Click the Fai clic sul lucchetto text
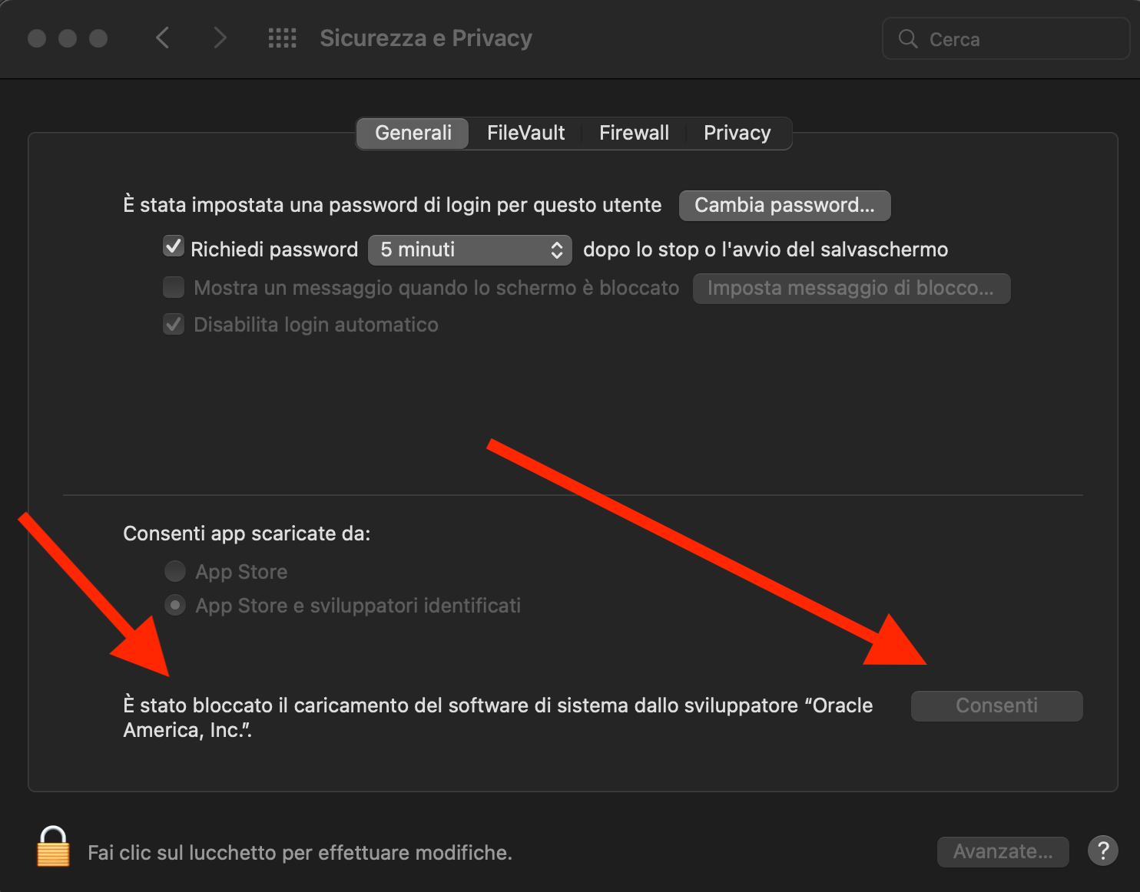 tap(300, 852)
